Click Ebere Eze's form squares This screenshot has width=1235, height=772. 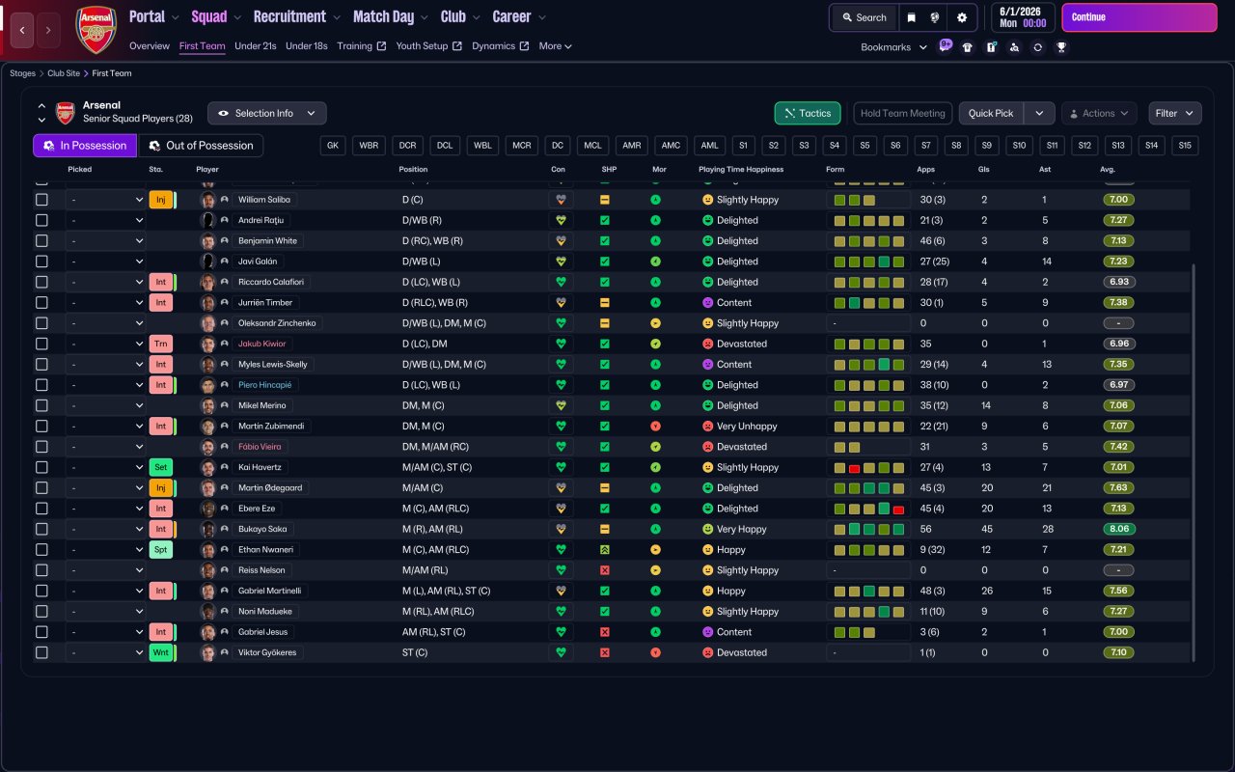pos(868,509)
